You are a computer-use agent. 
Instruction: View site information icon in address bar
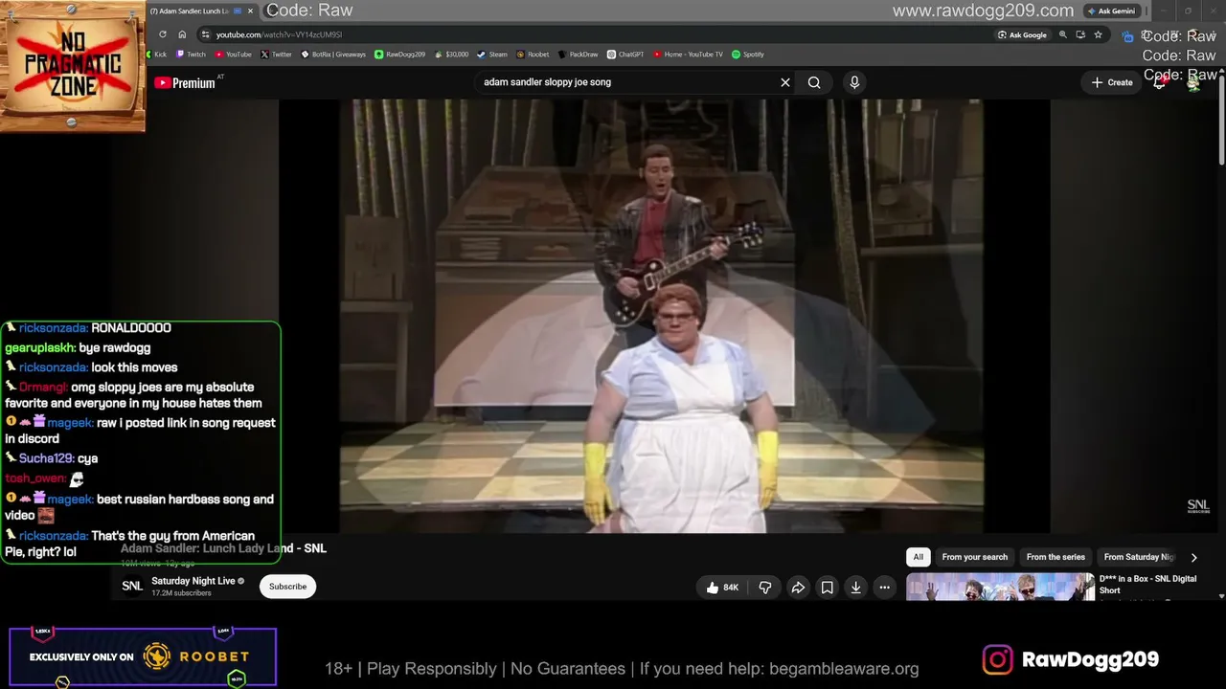point(205,34)
